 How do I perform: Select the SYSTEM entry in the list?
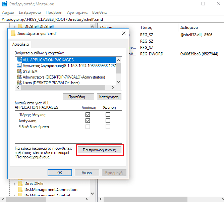(x=30, y=71)
